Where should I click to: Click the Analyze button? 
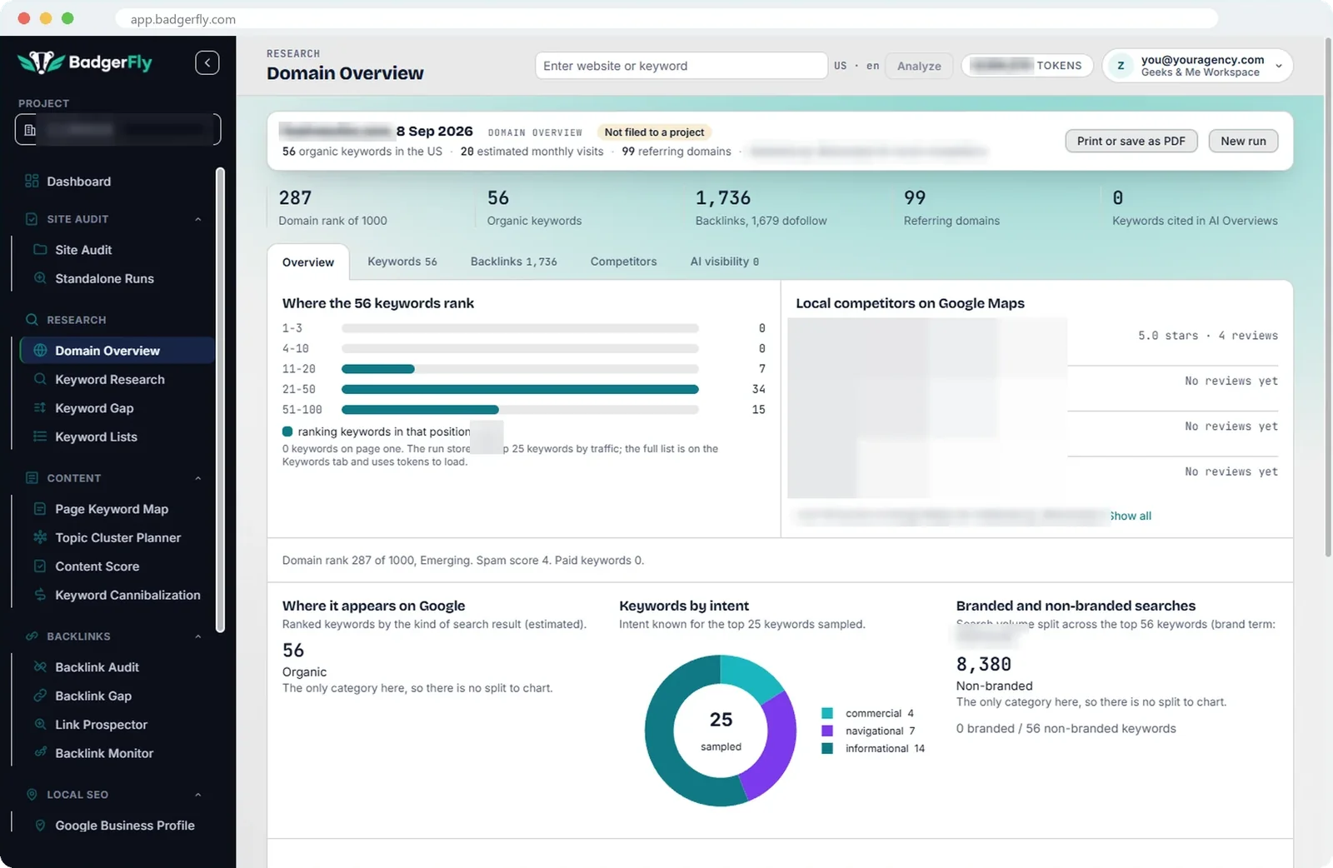point(919,66)
